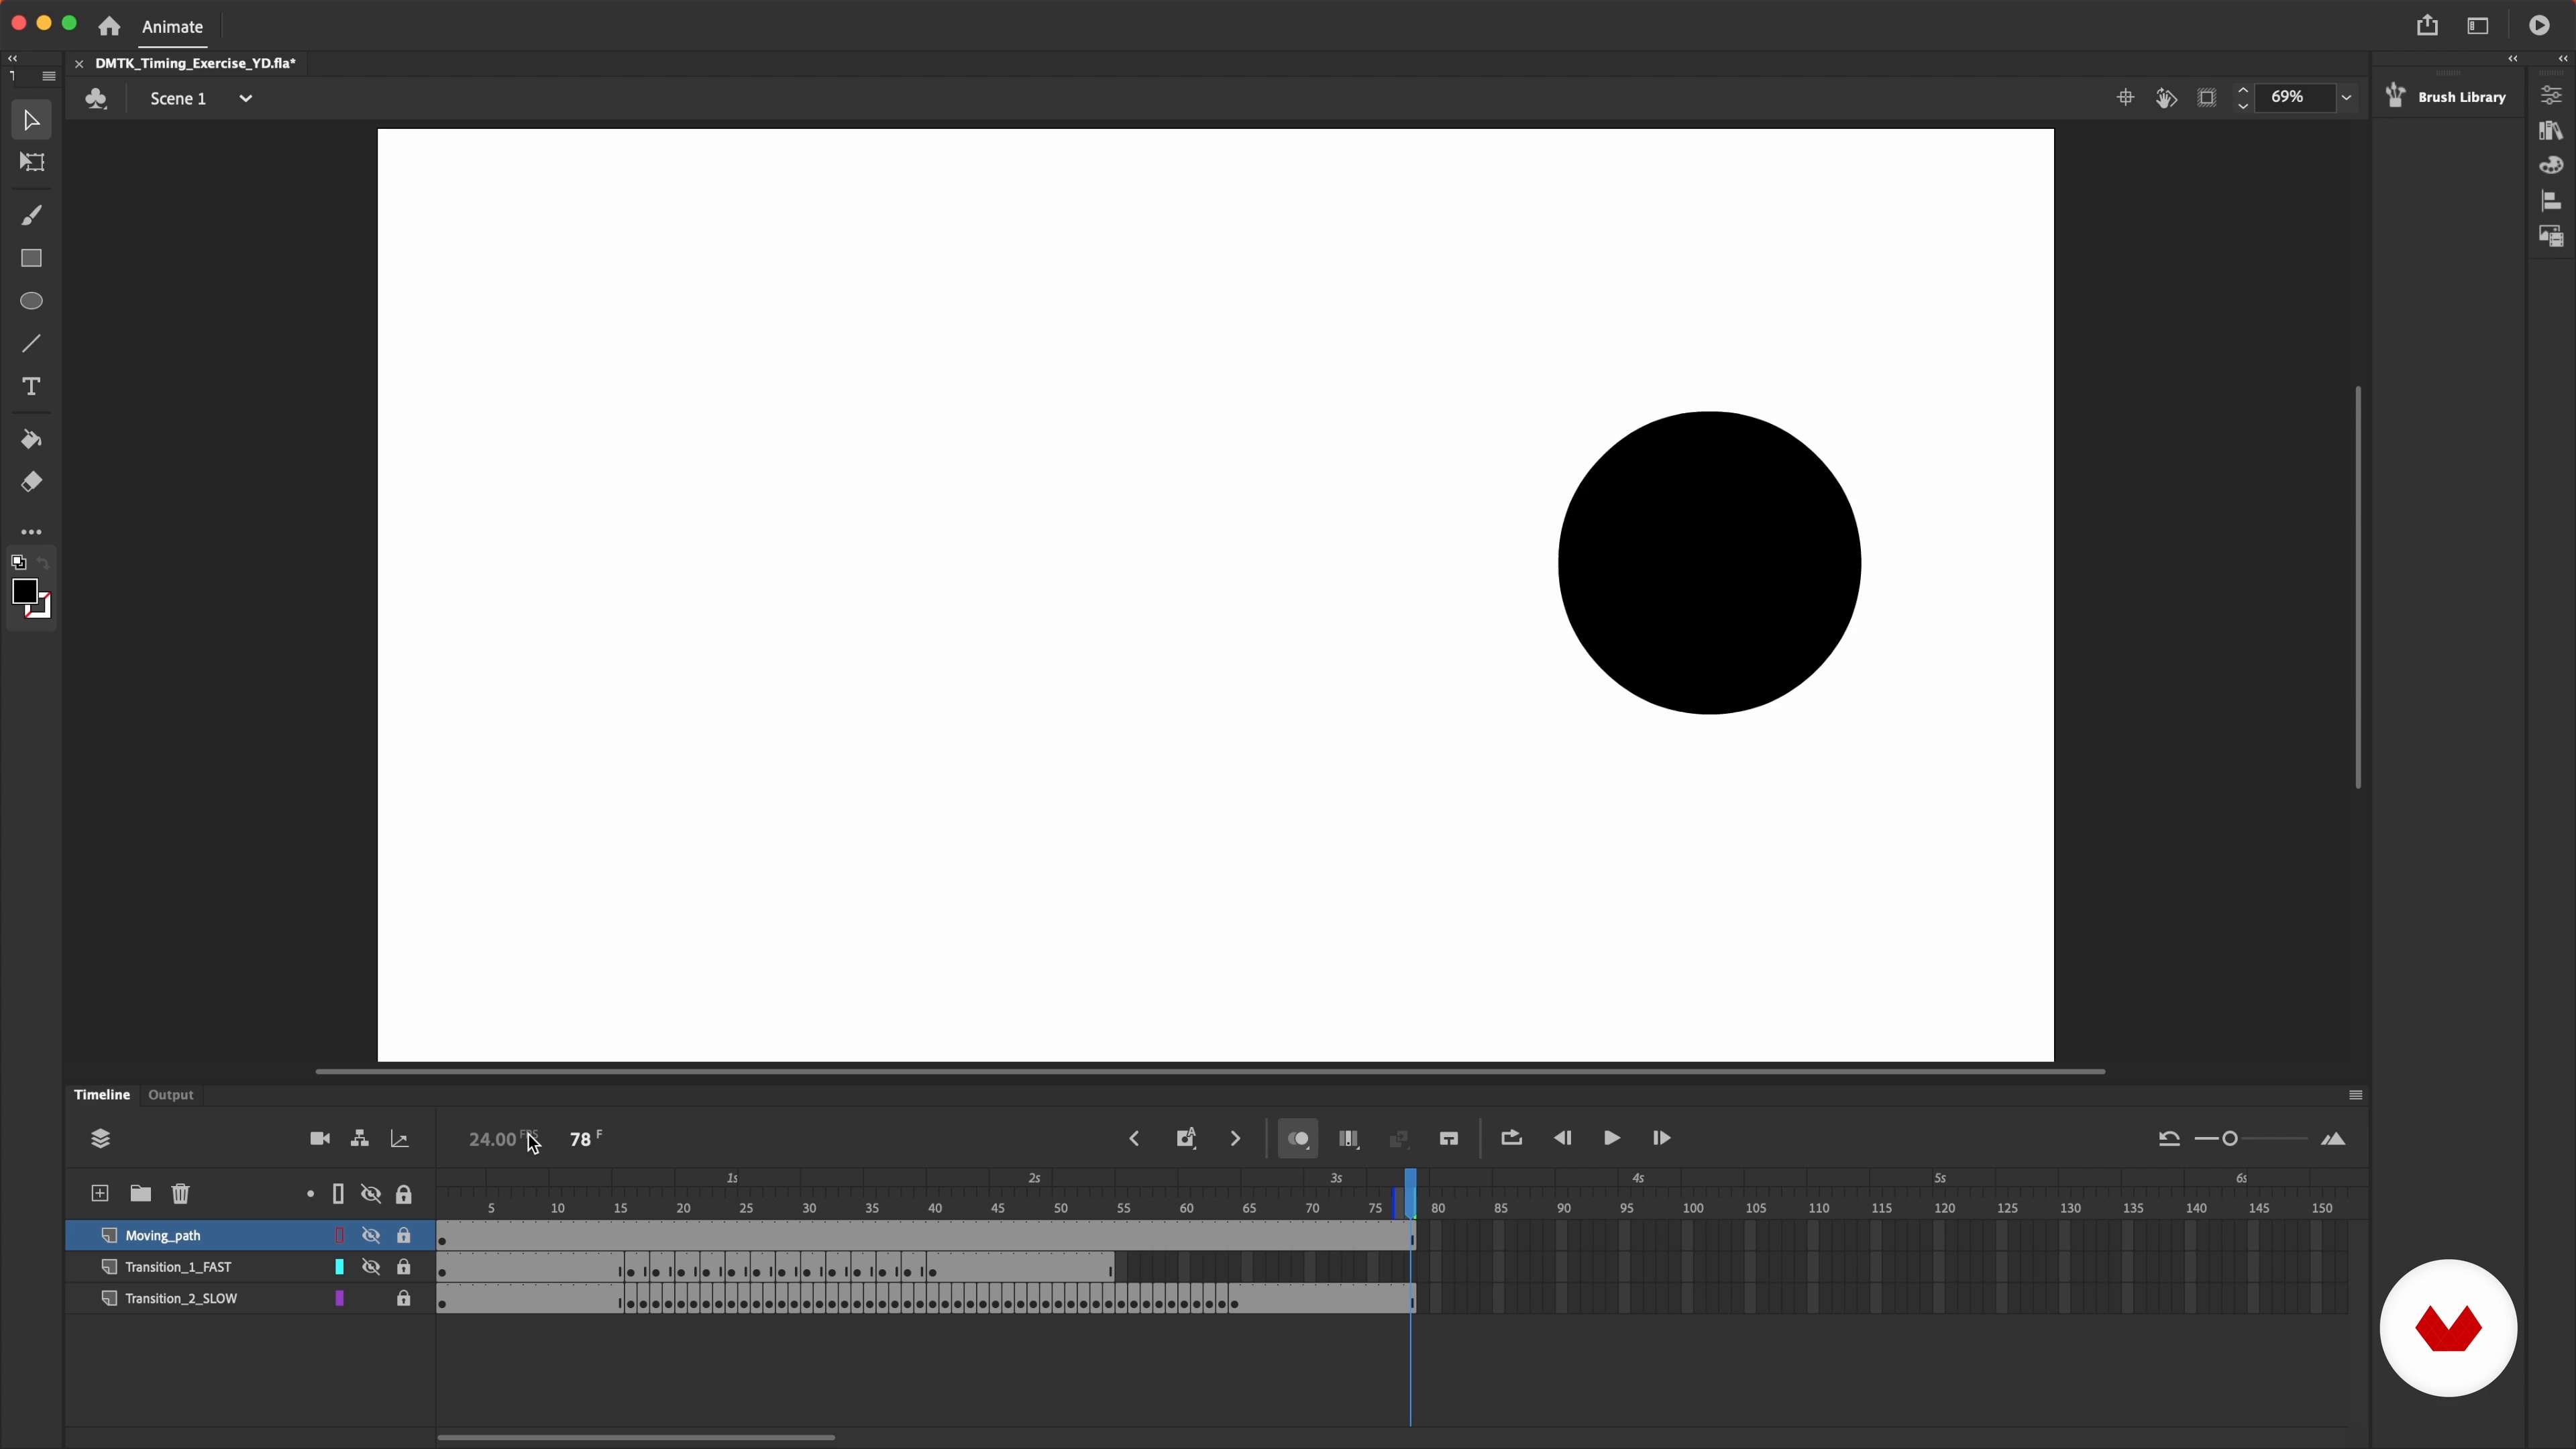Switch to the Output tab
The height and width of the screenshot is (1449, 2576).
tap(171, 1094)
